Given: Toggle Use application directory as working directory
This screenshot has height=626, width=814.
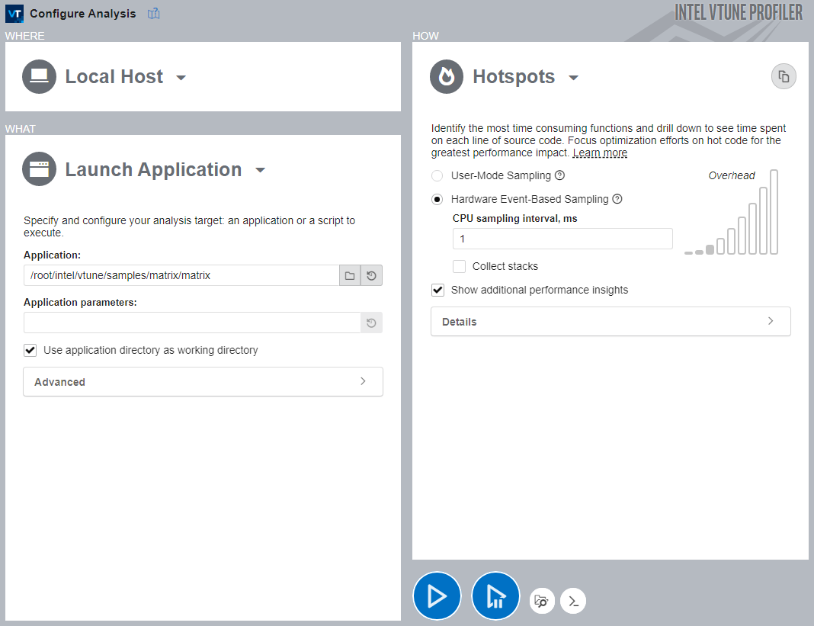Looking at the screenshot, I should (30, 350).
